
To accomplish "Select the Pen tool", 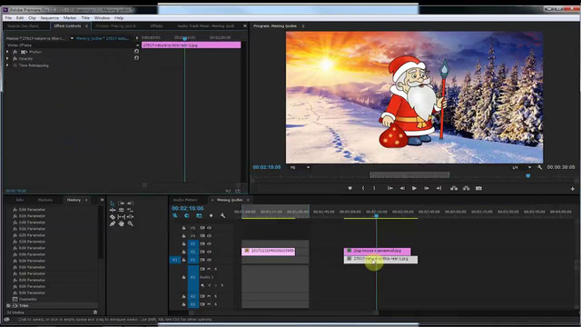I will tap(113, 223).
